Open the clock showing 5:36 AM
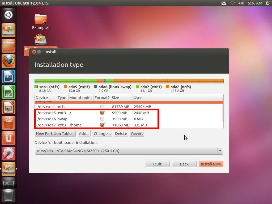272x204 pixels. [255, 3]
